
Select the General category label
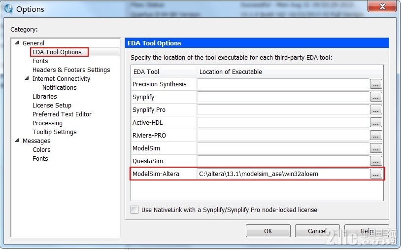tap(33, 43)
